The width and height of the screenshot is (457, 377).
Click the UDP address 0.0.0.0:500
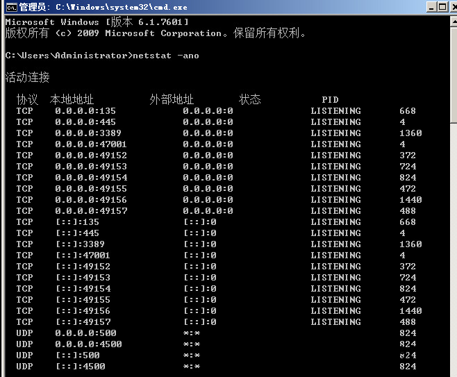[x=85, y=333]
